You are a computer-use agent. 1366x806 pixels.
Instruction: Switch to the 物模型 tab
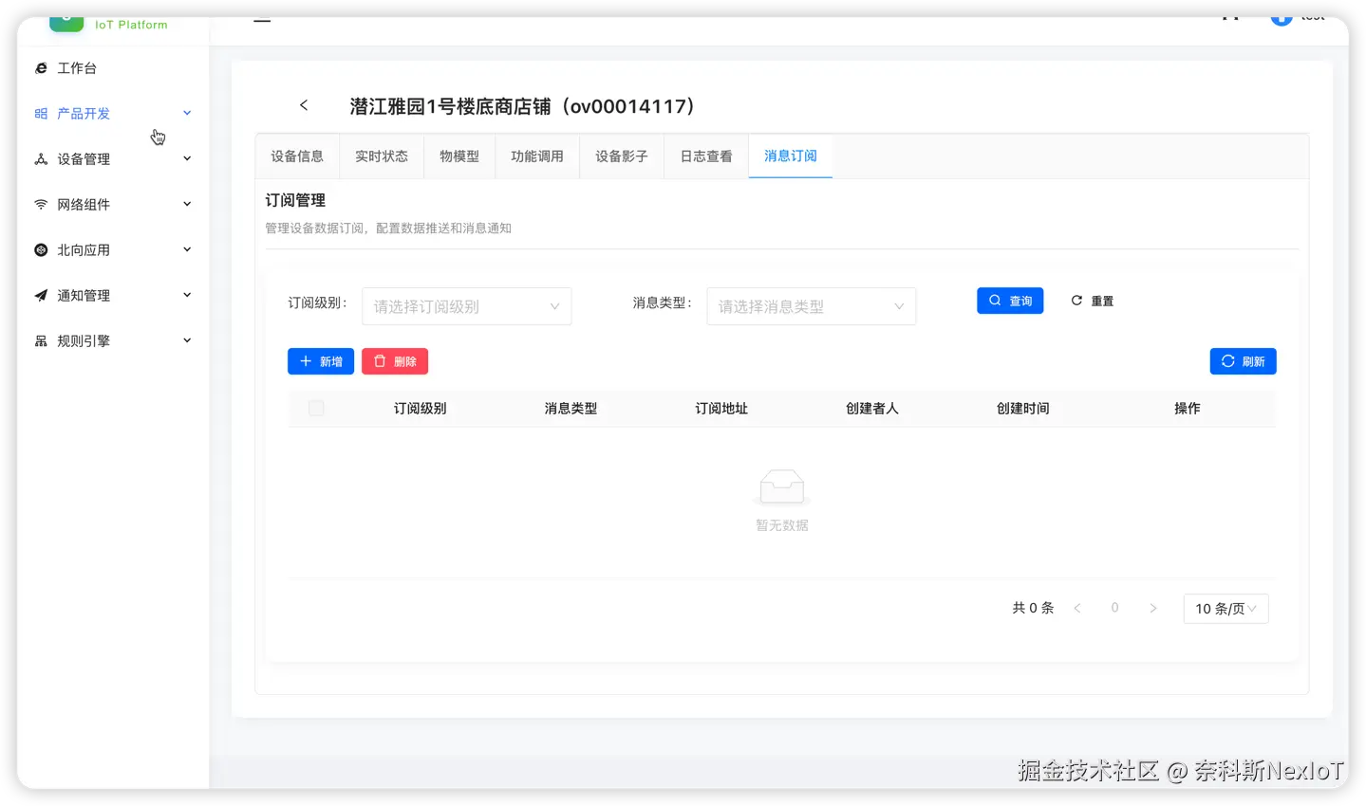point(459,156)
